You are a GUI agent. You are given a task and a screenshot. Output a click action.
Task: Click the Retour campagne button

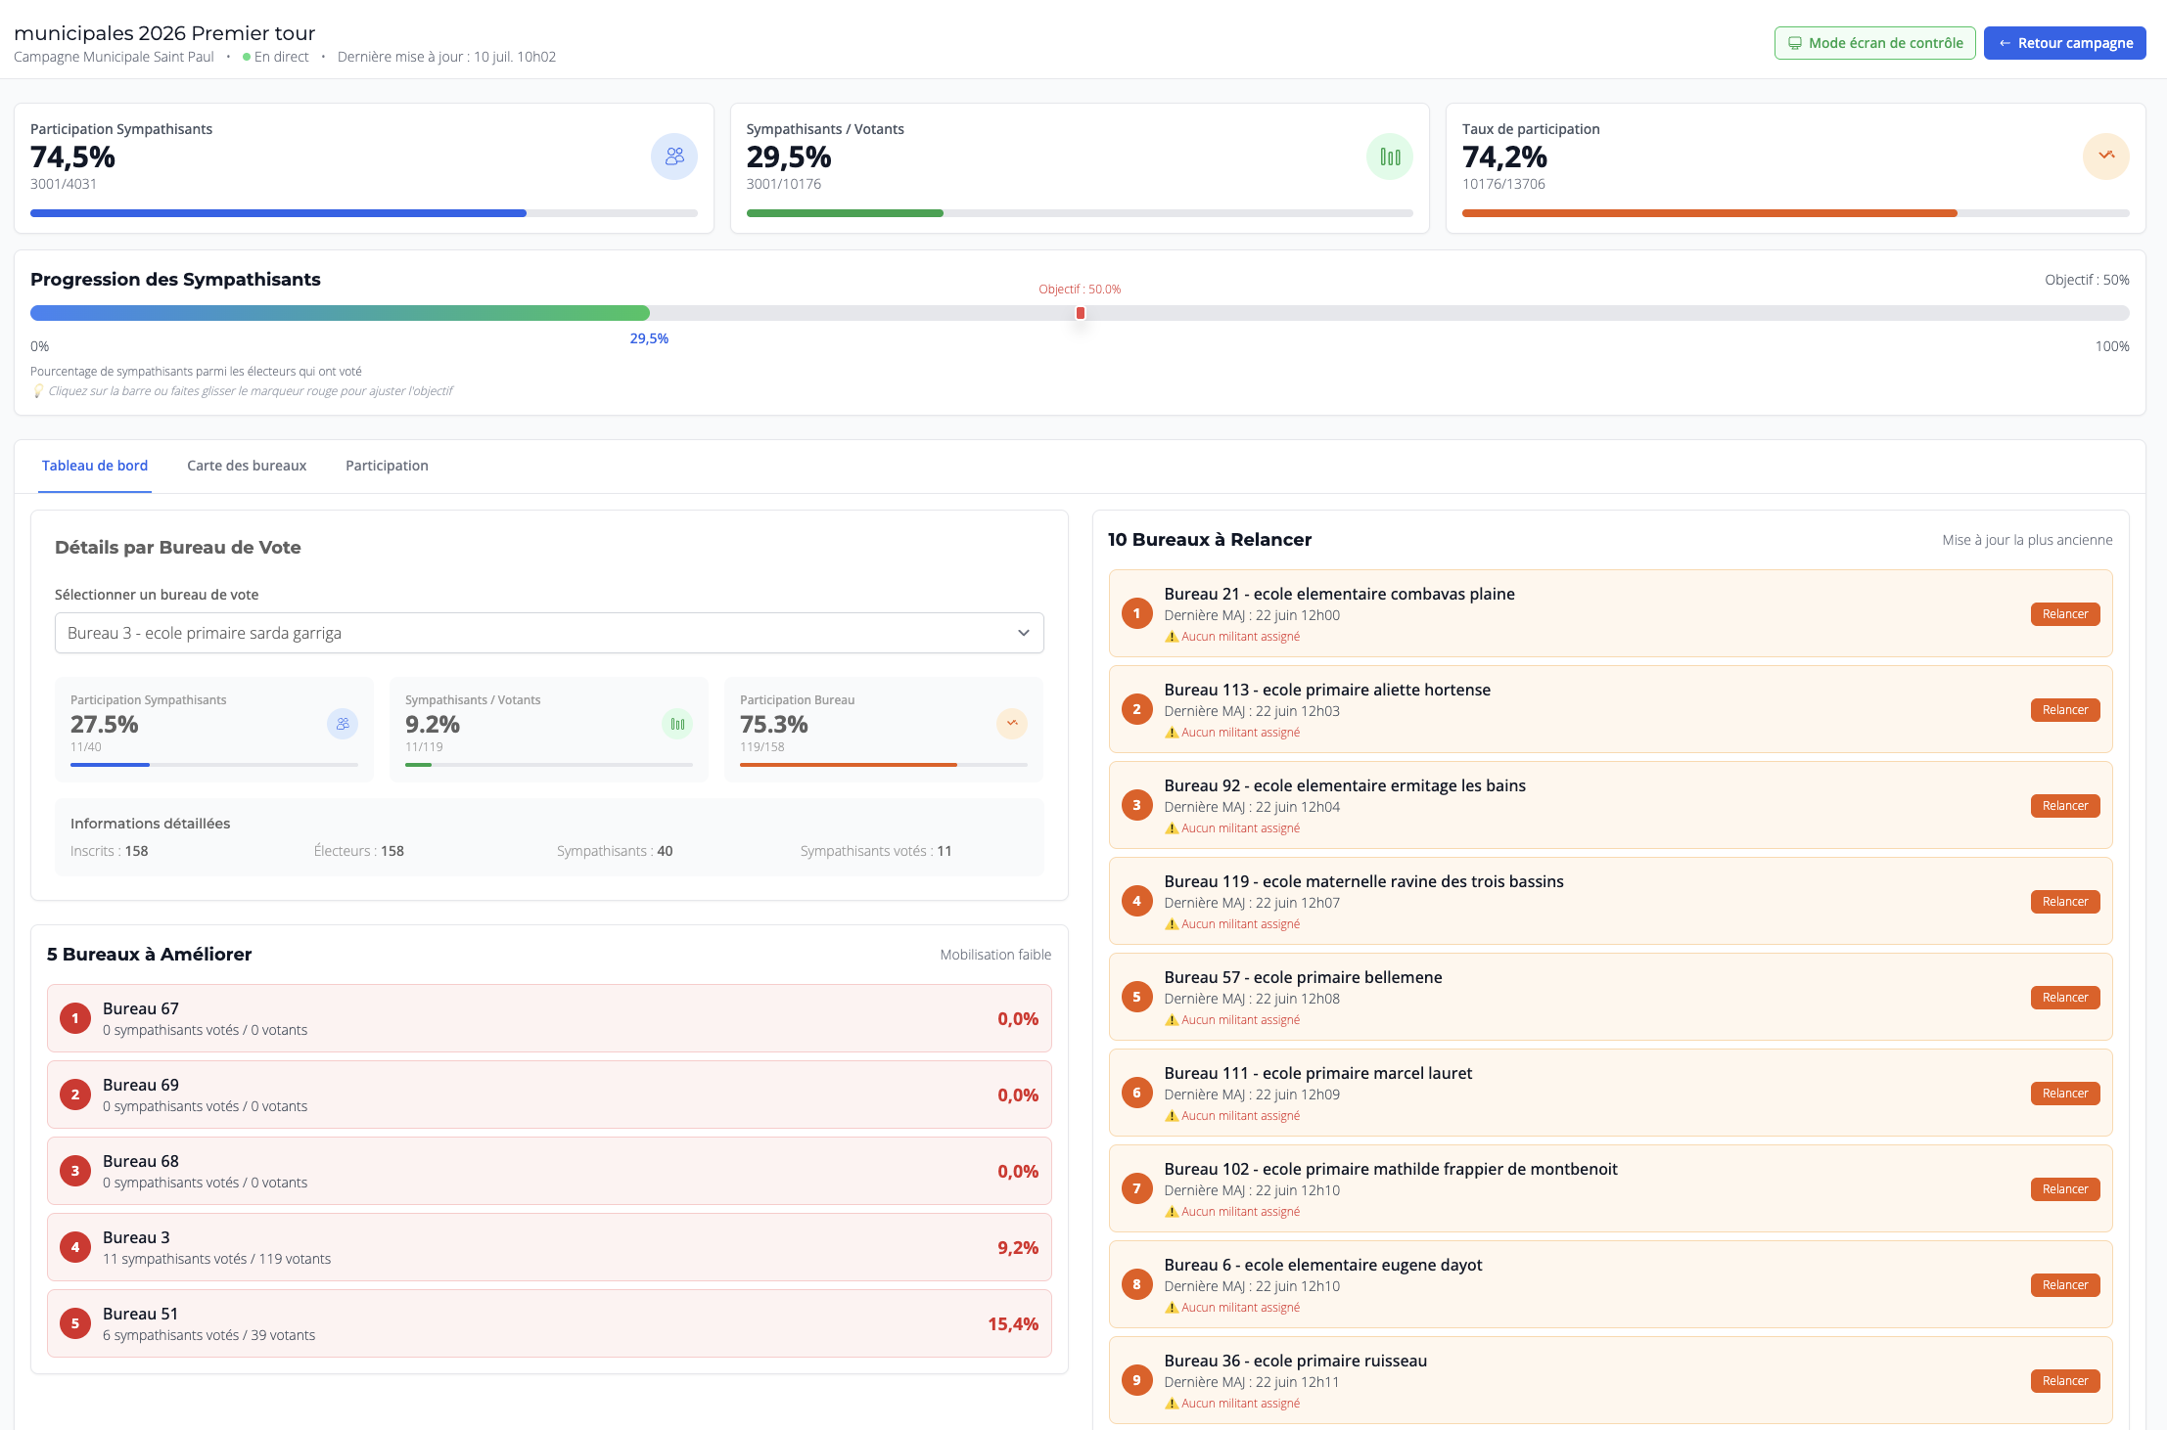click(2064, 43)
